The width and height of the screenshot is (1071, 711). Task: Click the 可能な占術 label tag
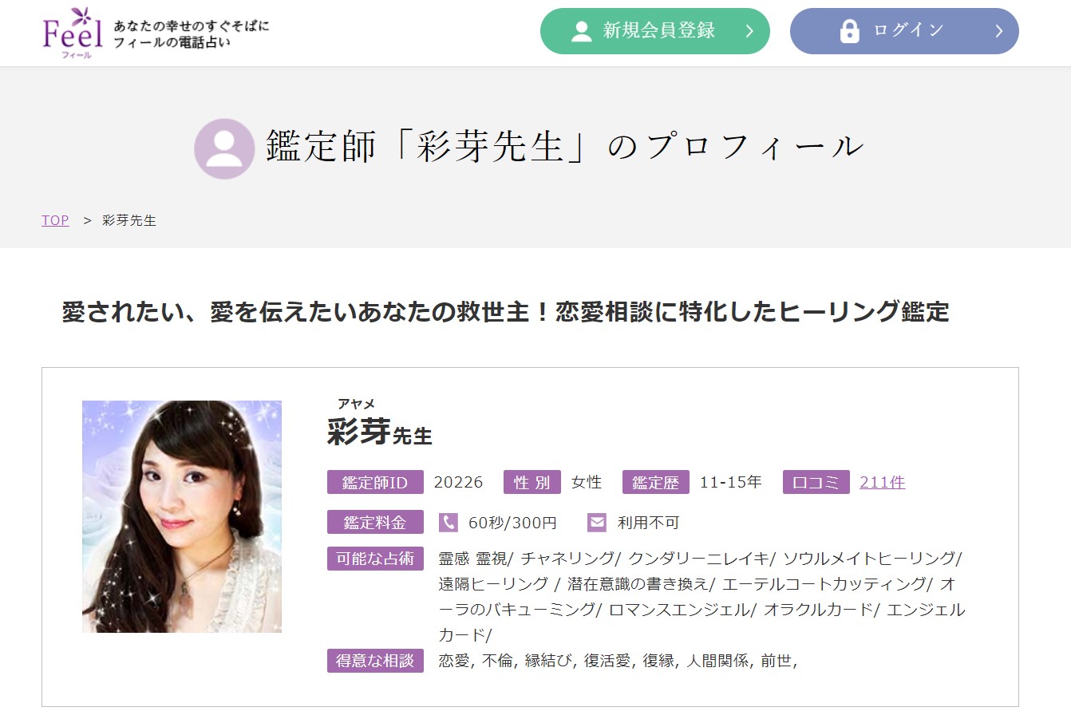tap(374, 559)
